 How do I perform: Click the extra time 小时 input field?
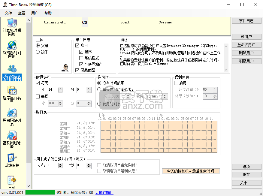point(53,166)
